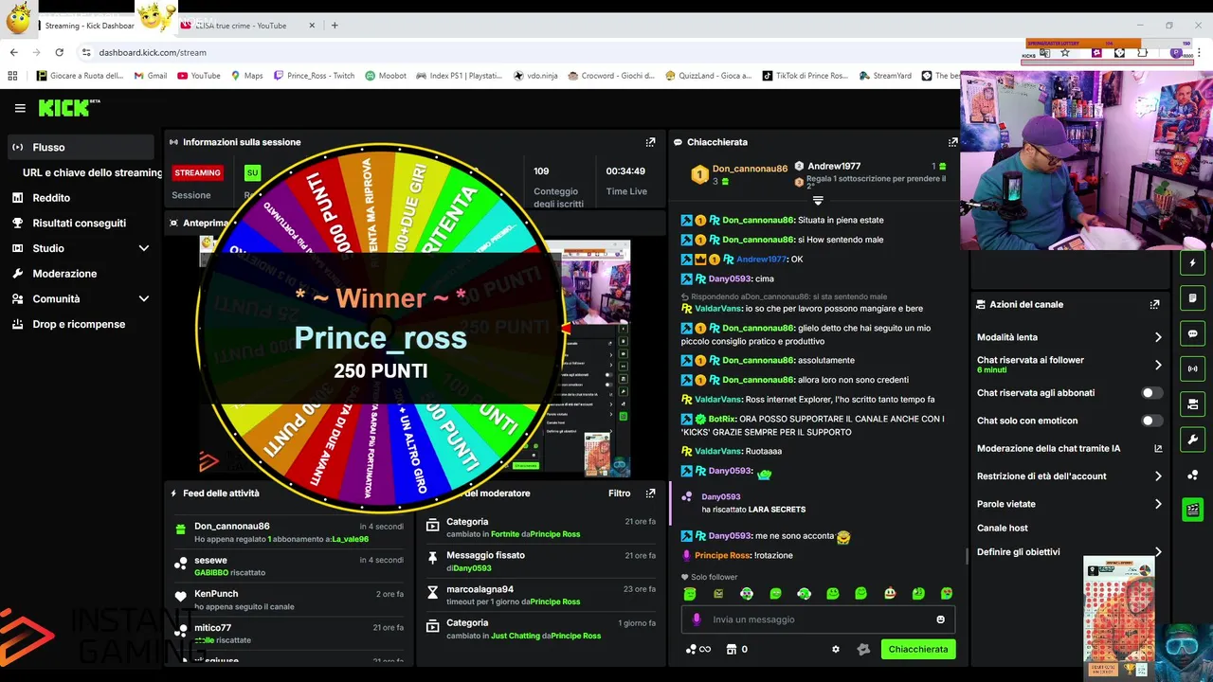This screenshot has width=1213, height=682.
Task: Click the Solo follower label above emotes
Action: [714, 577]
